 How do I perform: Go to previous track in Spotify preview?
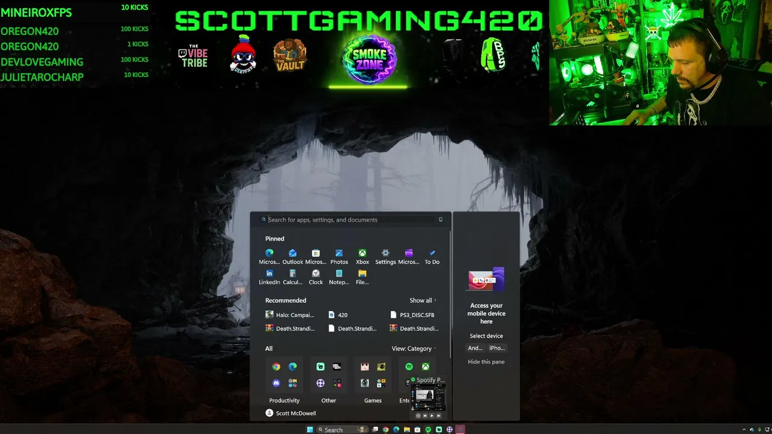pyautogui.click(x=425, y=415)
